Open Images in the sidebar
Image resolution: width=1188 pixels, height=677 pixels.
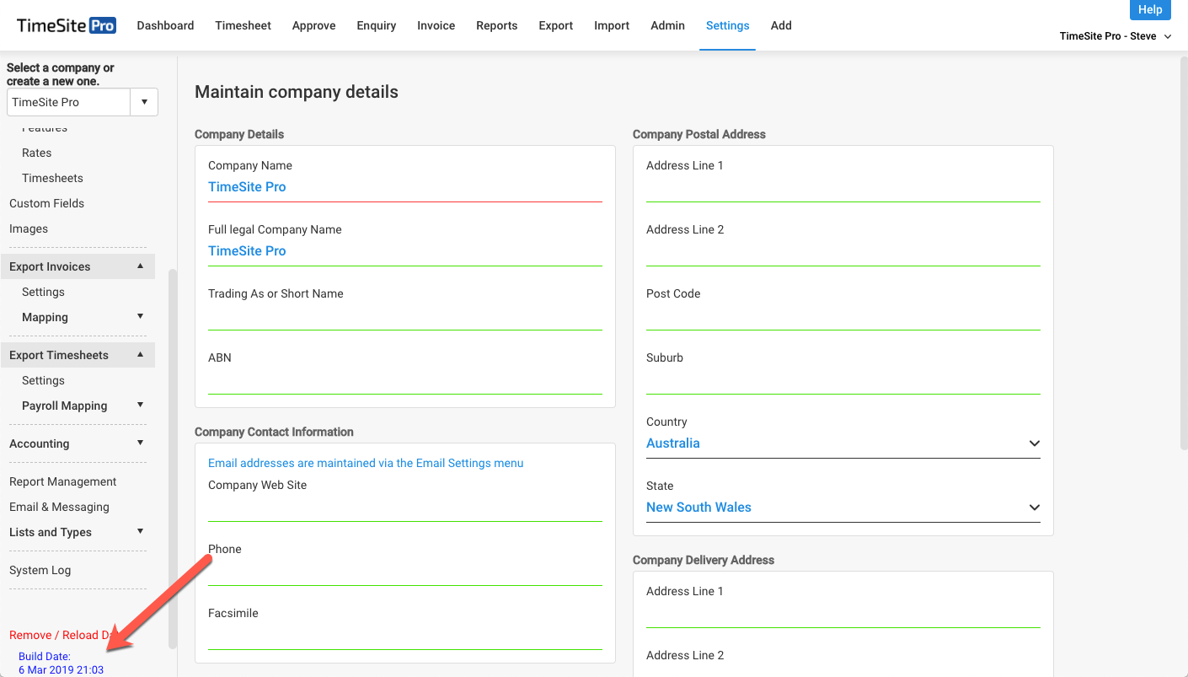[x=29, y=228]
